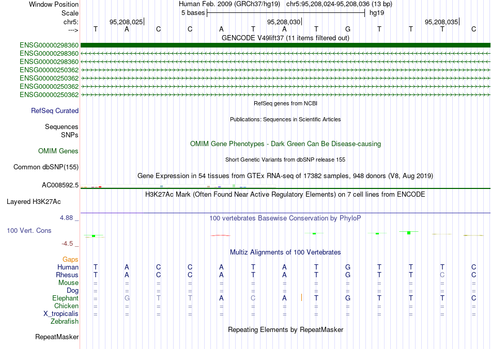Click the OMIM Genes label
The width and height of the screenshot is (491, 349).
[58, 151]
